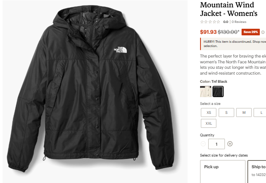Choose the Ship to delivery option

point(257,171)
